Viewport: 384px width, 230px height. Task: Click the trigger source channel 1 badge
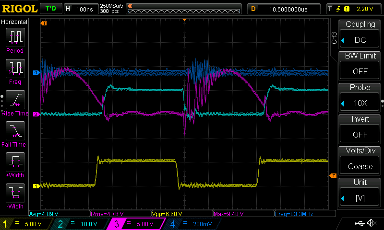(347, 9)
